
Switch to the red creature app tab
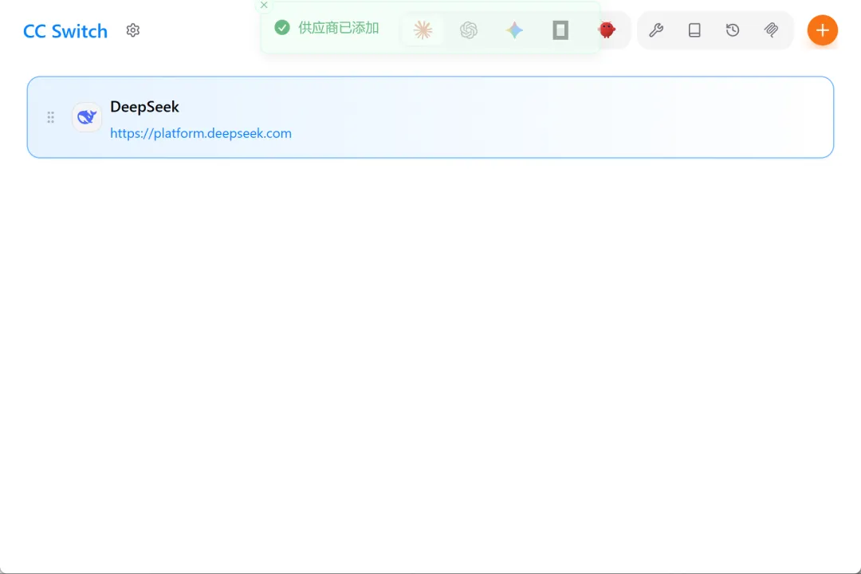pyautogui.click(x=607, y=30)
